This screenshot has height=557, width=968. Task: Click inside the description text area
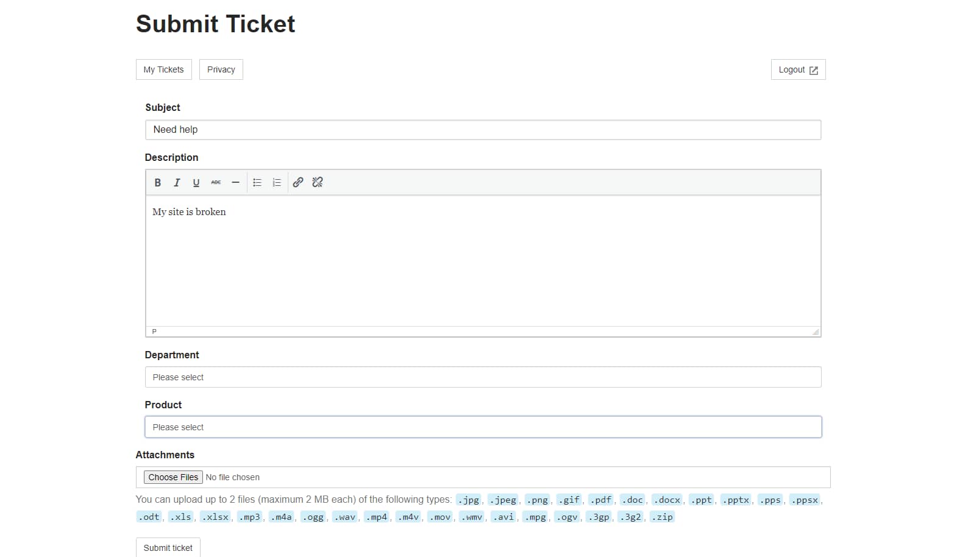click(x=483, y=261)
